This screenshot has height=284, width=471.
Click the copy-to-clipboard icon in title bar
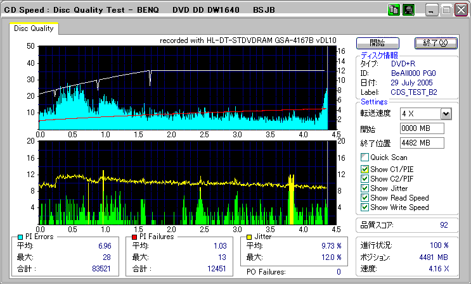point(393,10)
